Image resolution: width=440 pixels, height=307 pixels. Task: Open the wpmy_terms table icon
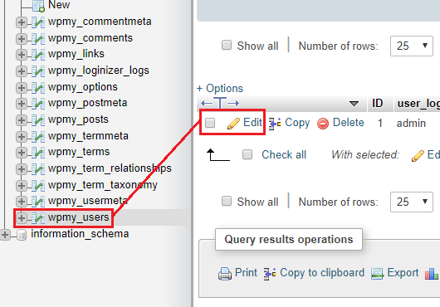38,153
